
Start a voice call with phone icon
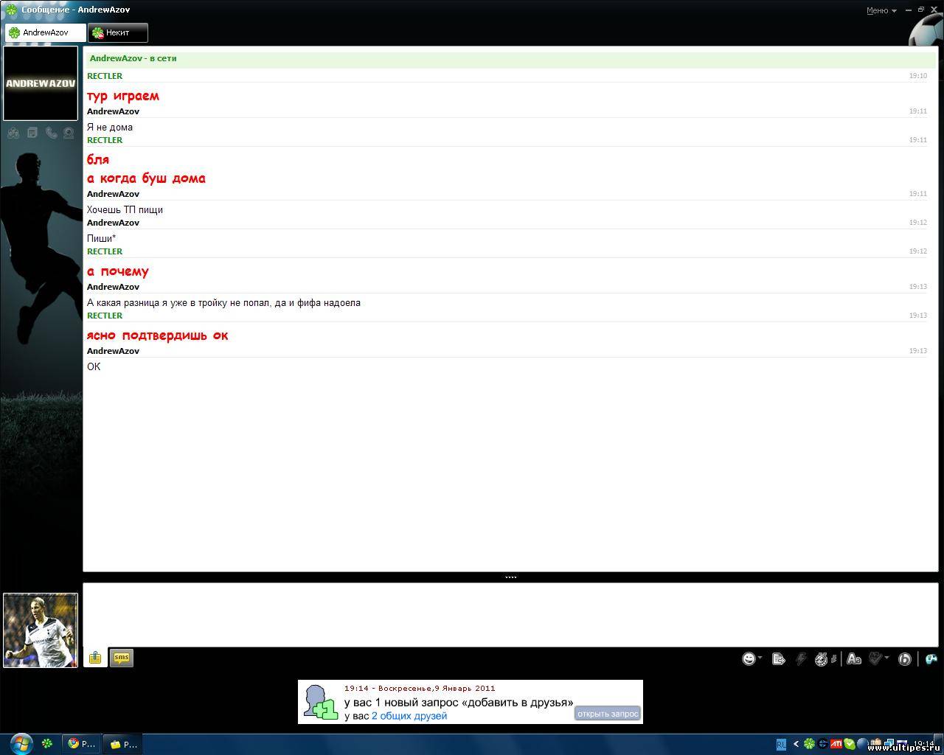click(x=51, y=133)
